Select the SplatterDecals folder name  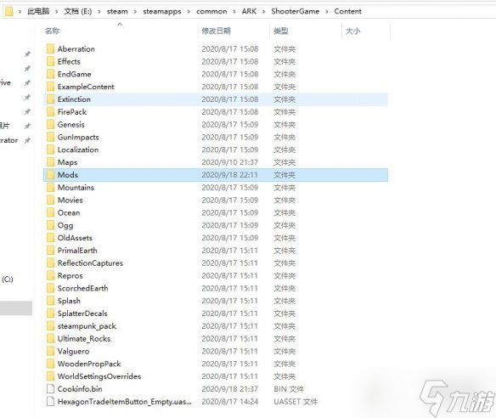coord(82,313)
